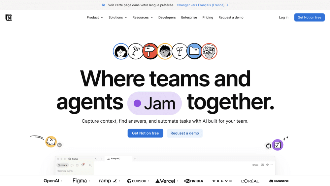Click the Home button in the mock sidebar
The image size is (330, 186).
(62, 165)
